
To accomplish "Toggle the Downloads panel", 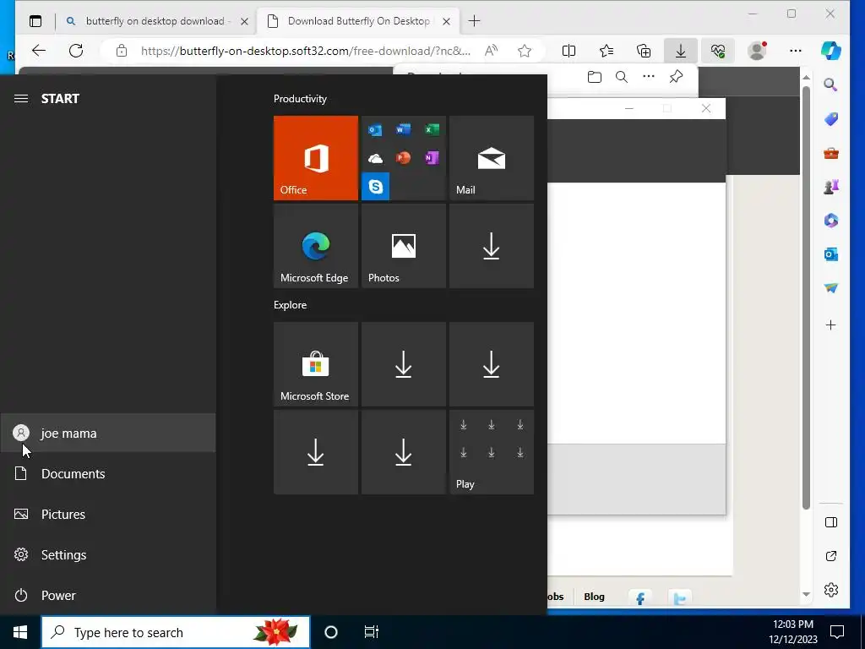I will coord(681,51).
